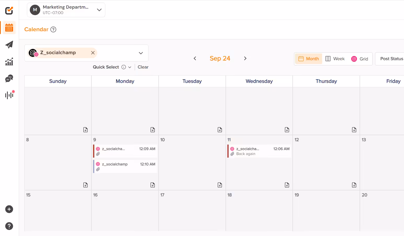Click the date number 15

[x=28, y=195]
